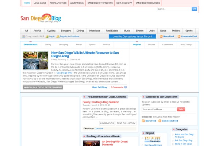Switch to the Entertainment featured tab
This screenshot has height=146, width=219.
pos(31,45)
